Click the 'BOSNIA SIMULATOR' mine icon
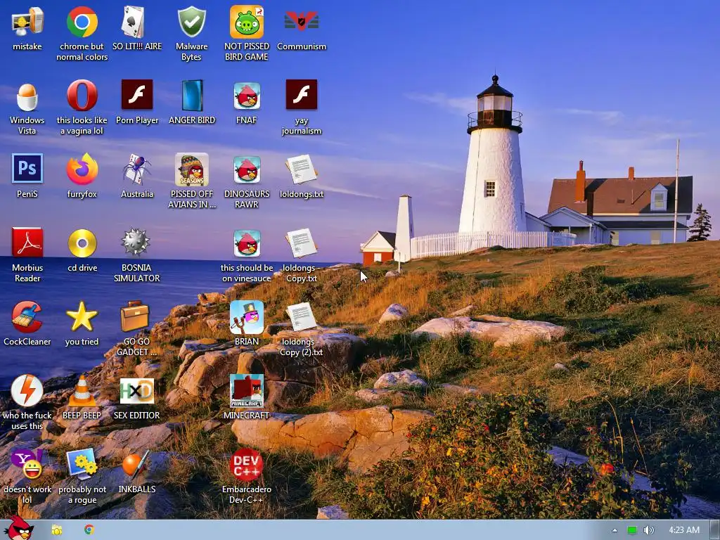Screen dimensions: 720x540 coord(136,243)
